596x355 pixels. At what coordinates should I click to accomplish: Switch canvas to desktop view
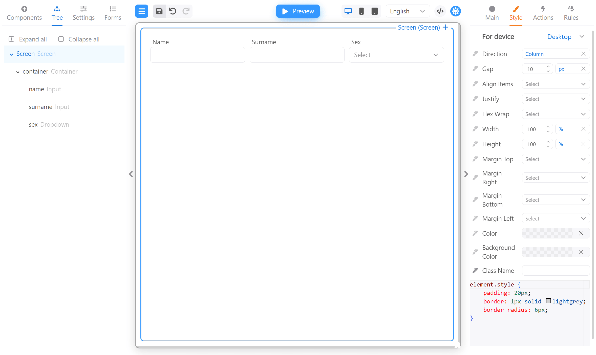[348, 11]
